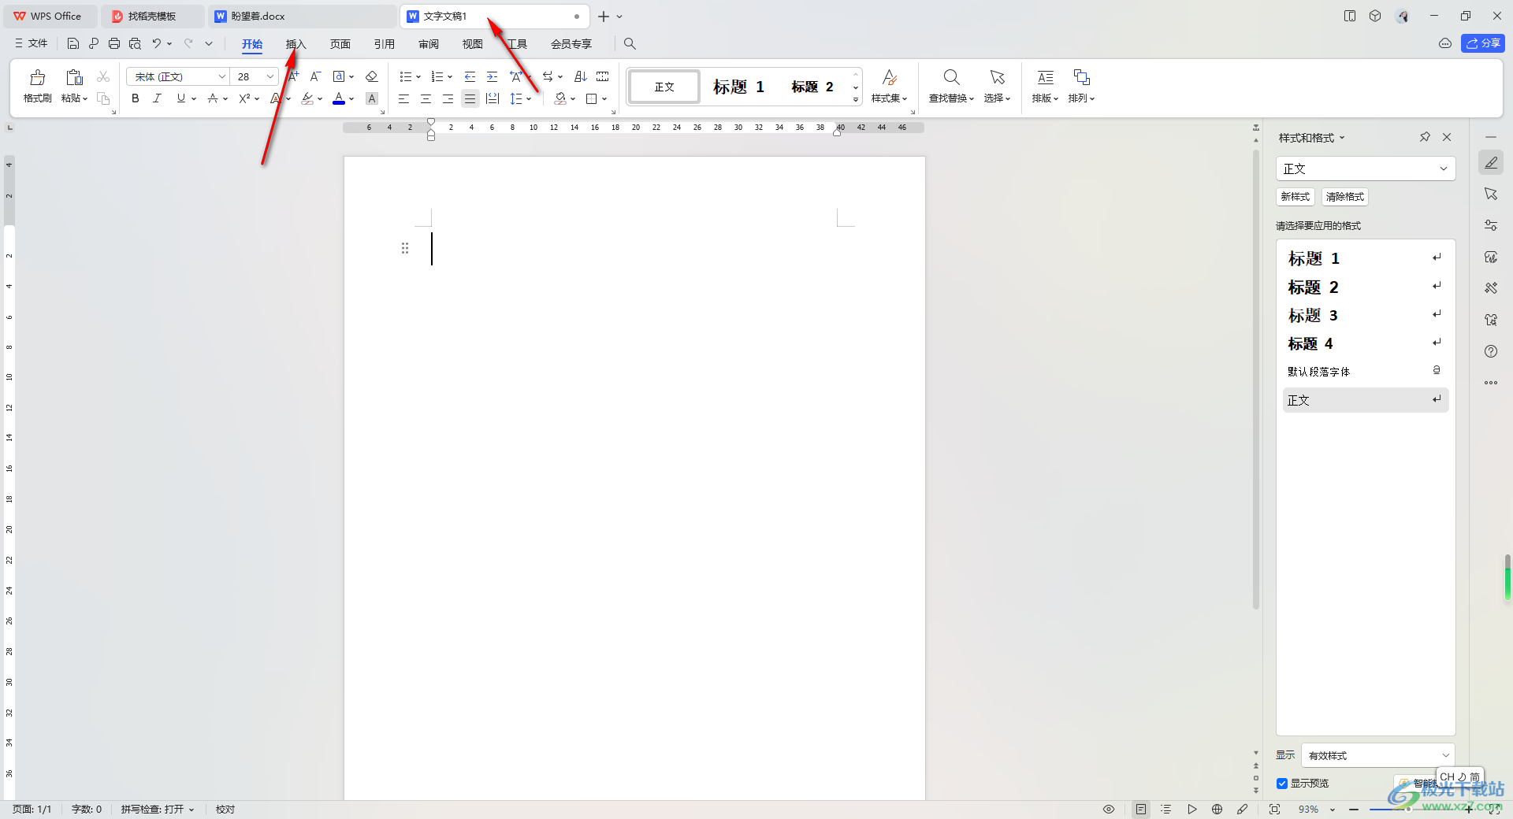Click 拼写检查 in the status bar

tap(157, 809)
